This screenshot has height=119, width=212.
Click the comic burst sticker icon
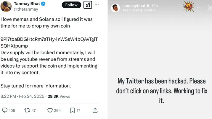coord(188,6)
